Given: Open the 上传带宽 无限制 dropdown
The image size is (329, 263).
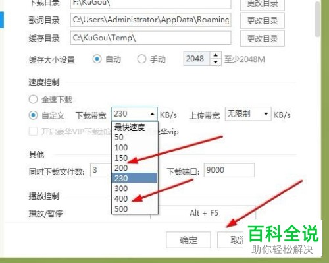Looking at the screenshot, I should pos(248,114).
